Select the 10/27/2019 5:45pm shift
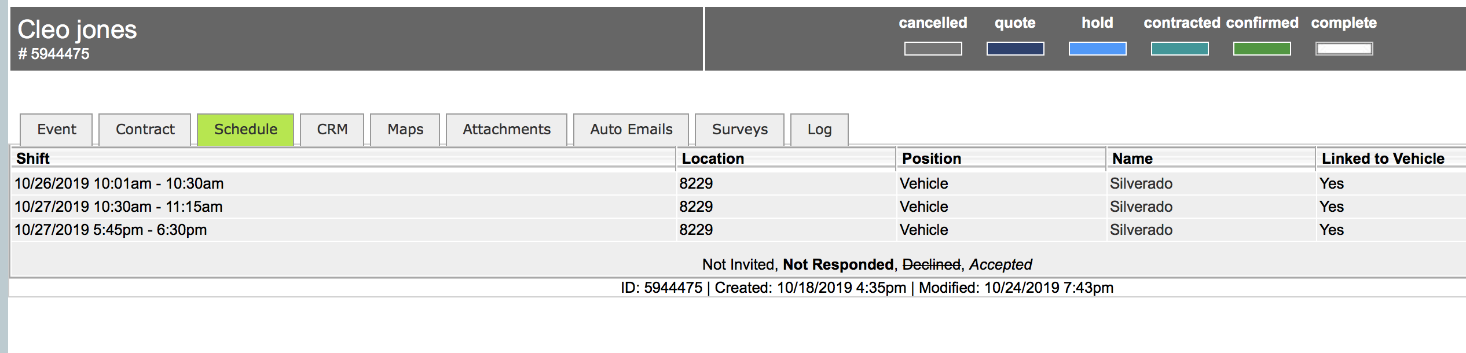Viewport: 1466px width, 353px height. pyautogui.click(x=110, y=230)
